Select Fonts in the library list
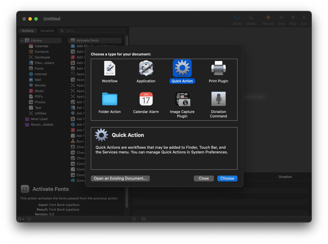This screenshot has width=328, height=244. tap(39, 68)
